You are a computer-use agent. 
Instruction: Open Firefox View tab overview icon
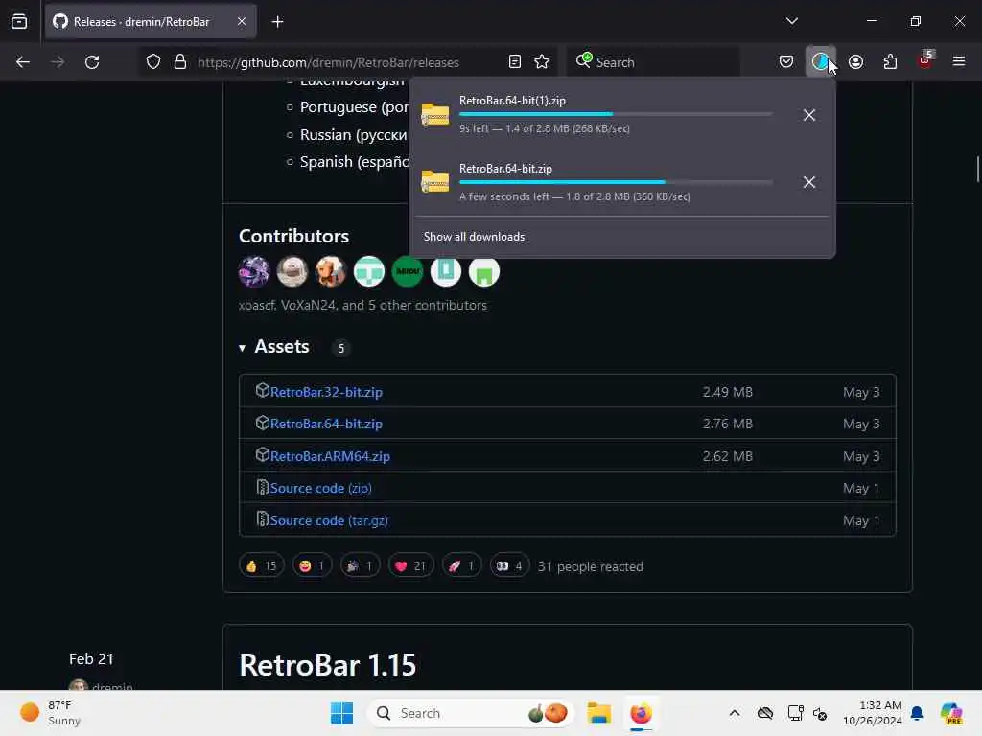[x=19, y=21]
